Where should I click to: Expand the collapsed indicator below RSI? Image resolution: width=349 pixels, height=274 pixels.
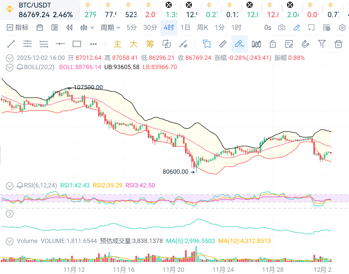10,214
